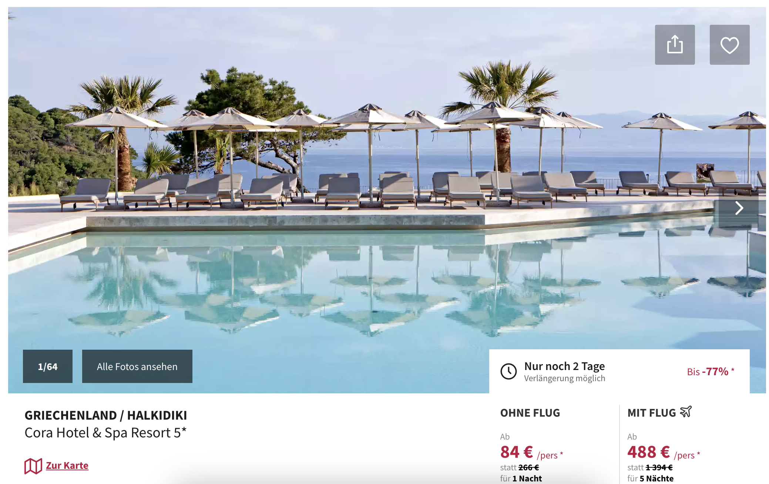769x484 pixels.
Task: Open all photos with Alle Fotos ansehen
Action: point(137,366)
